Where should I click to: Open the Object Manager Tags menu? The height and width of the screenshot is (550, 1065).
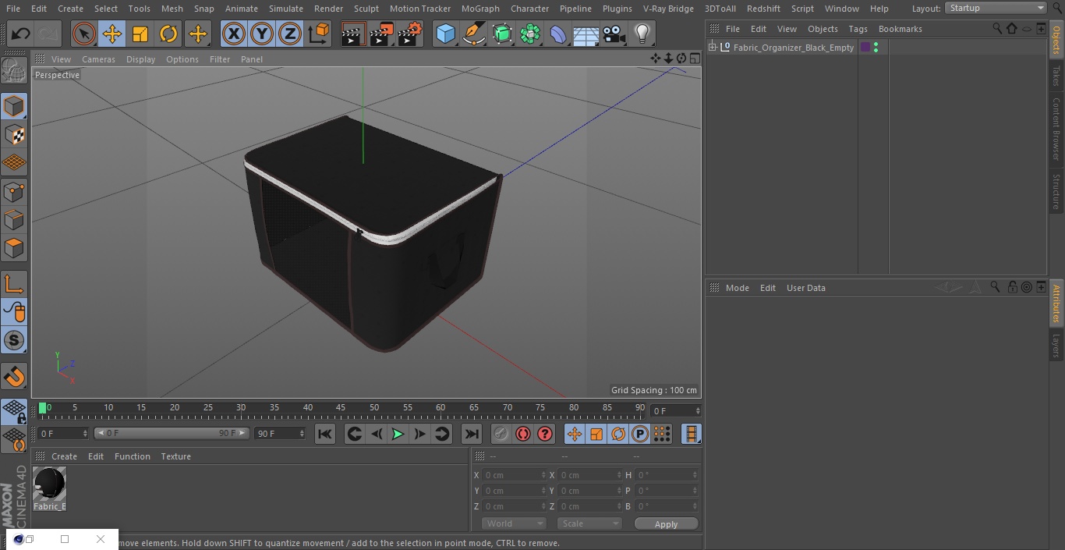coord(858,29)
